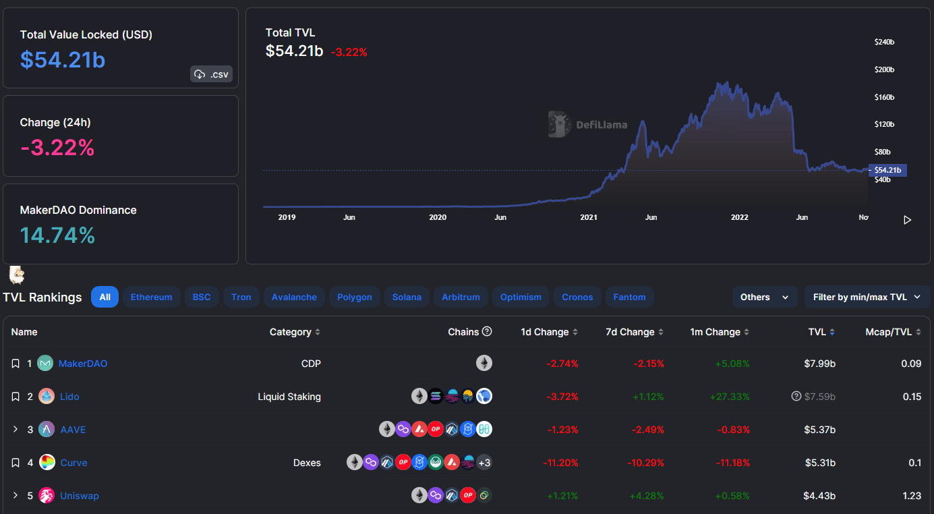Switch to the Arbitrum chain tab
The height and width of the screenshot is (514, 934).
461,297
